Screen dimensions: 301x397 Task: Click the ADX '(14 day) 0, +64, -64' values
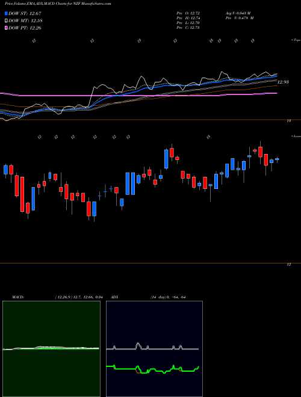(x=168, y=297)
